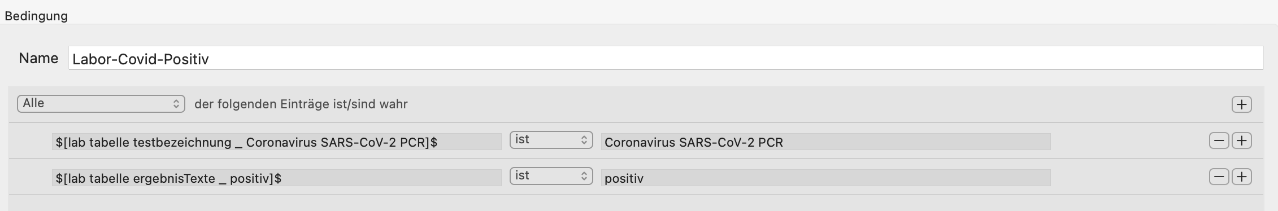Remove the Coronavirus SARS-CoV-2 PCR condition row
Viewport: 1278px width, 211px height.
tap(1219, 140)
